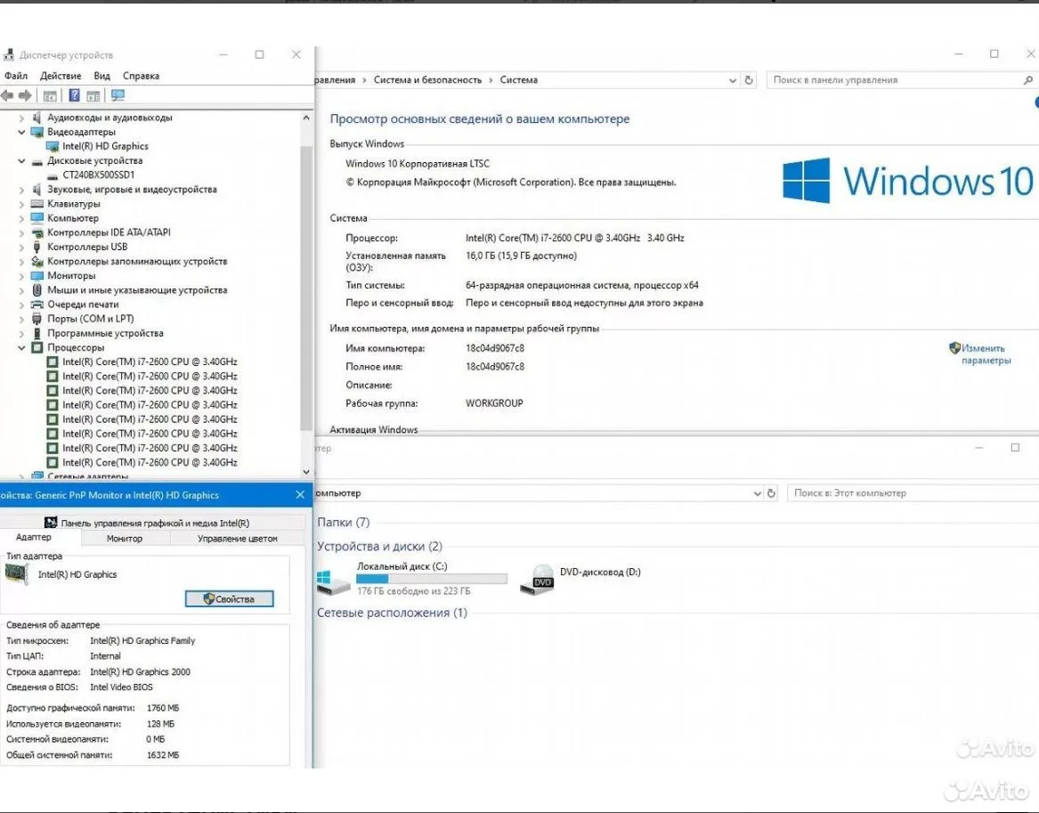1039x813 pixels.
Task: Switch to the Управление цветом tab
Action: pyautogui.click(x=237, y=539)
